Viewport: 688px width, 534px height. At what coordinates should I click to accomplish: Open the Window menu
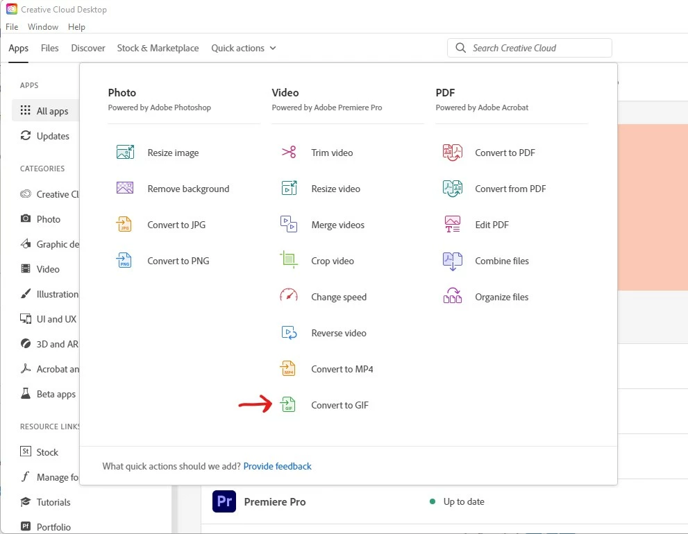click(43, 27)
